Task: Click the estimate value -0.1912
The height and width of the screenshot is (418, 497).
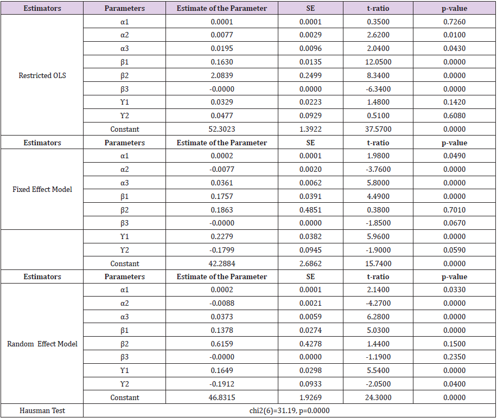Action: [222, 384]
